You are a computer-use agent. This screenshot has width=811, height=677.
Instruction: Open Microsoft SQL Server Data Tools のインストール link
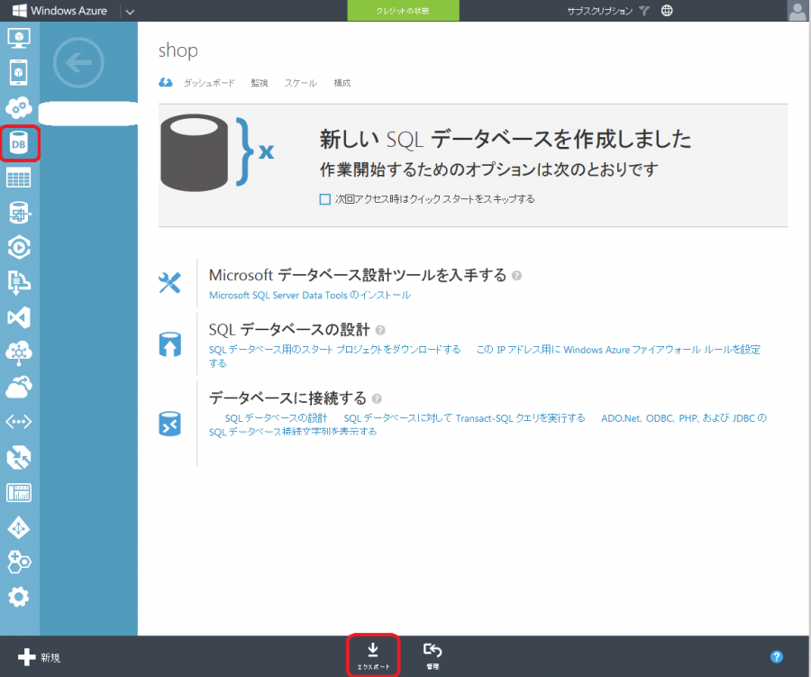(x=310, y=295)
